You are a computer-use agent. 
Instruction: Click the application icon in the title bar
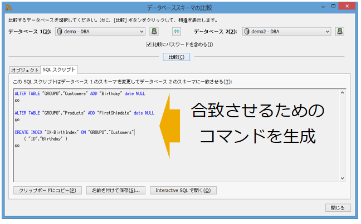pyautogui.click(x=8, y=8)
